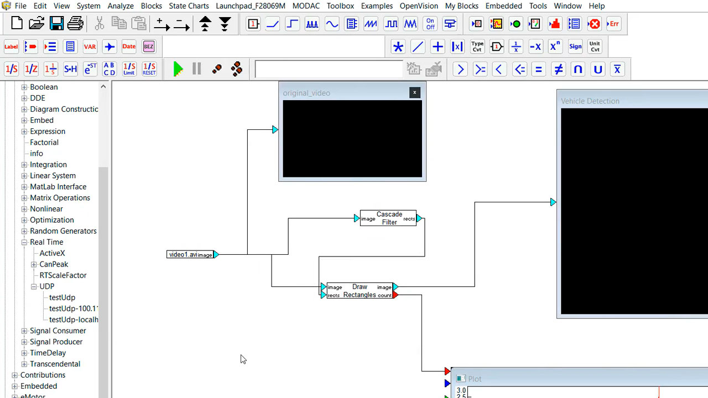Click the red Err block icon
708x398 pixels.
point(613,24)
